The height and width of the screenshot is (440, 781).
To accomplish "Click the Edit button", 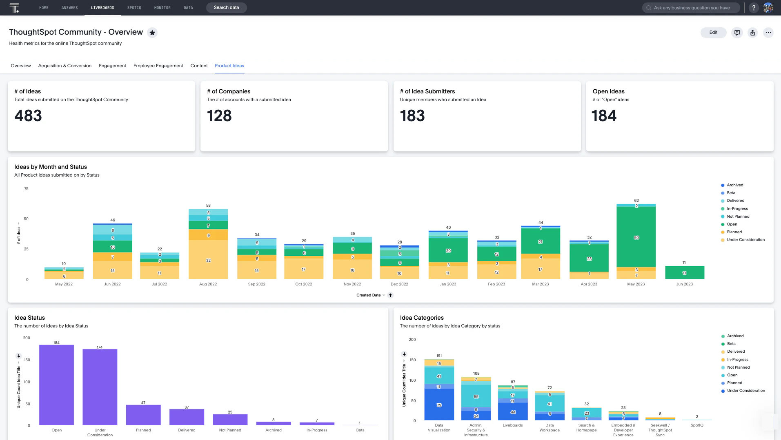I will click(713, 33).
